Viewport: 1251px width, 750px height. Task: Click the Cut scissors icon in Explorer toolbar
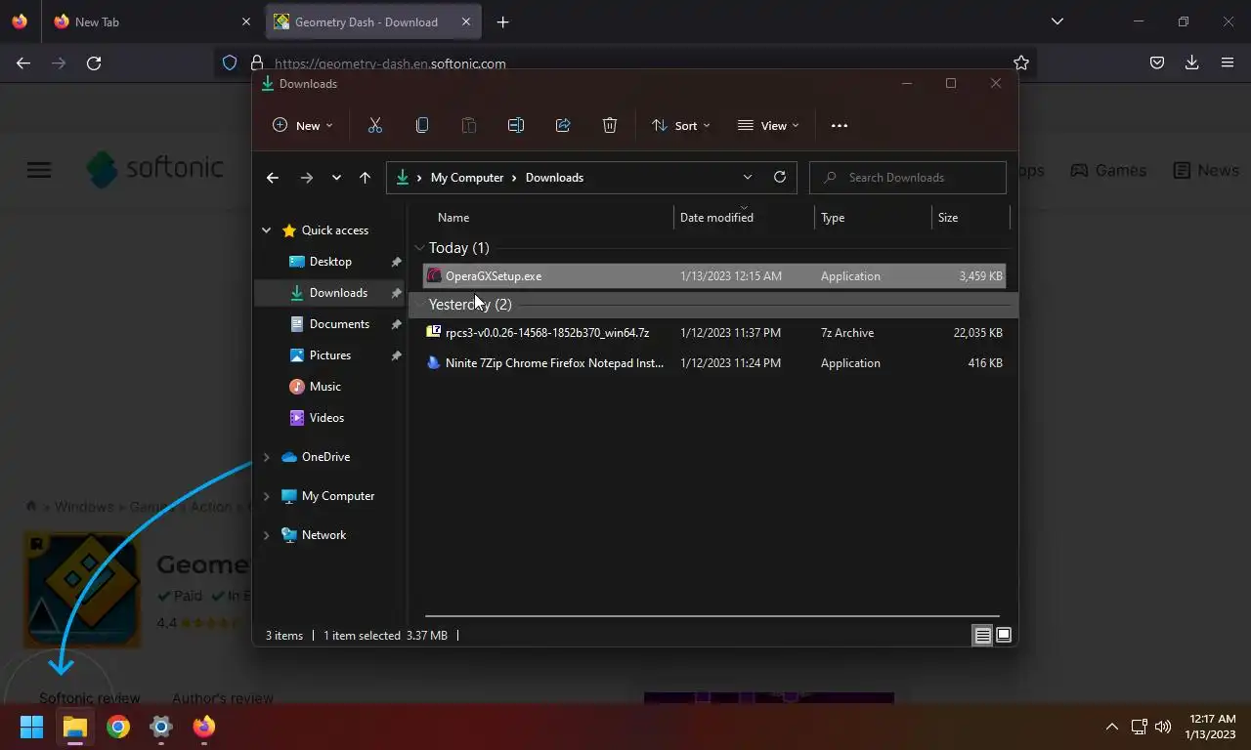375,125
